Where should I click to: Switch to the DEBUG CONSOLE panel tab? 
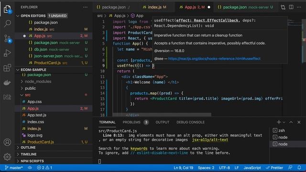point(190,122)
